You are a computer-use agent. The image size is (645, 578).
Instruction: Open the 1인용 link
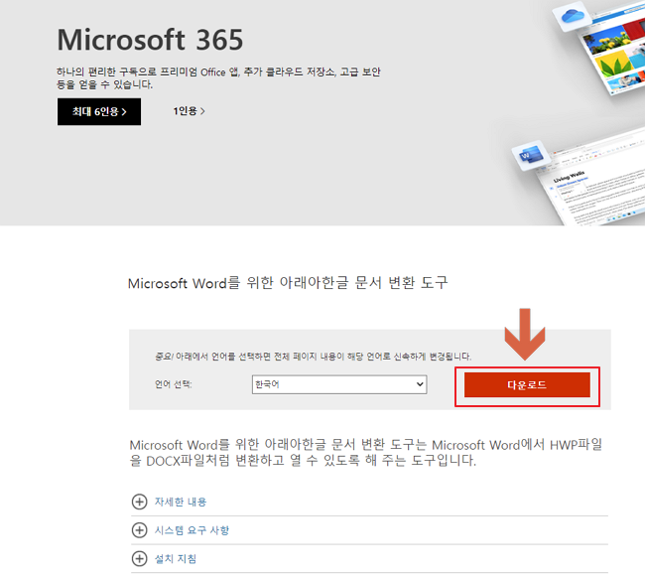pos(189,111)
